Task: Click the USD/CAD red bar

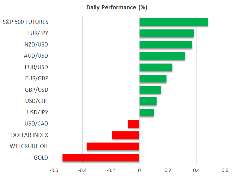Action: (134, 124)
